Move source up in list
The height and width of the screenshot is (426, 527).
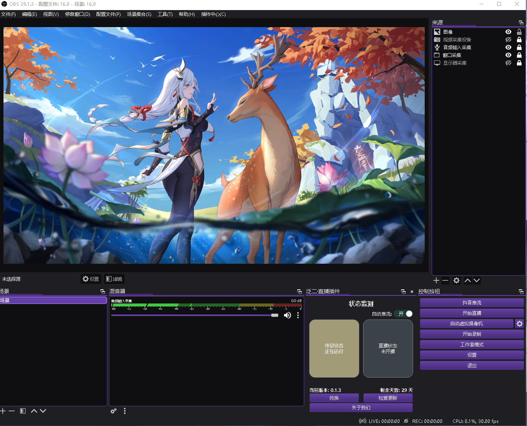(468, 280)
